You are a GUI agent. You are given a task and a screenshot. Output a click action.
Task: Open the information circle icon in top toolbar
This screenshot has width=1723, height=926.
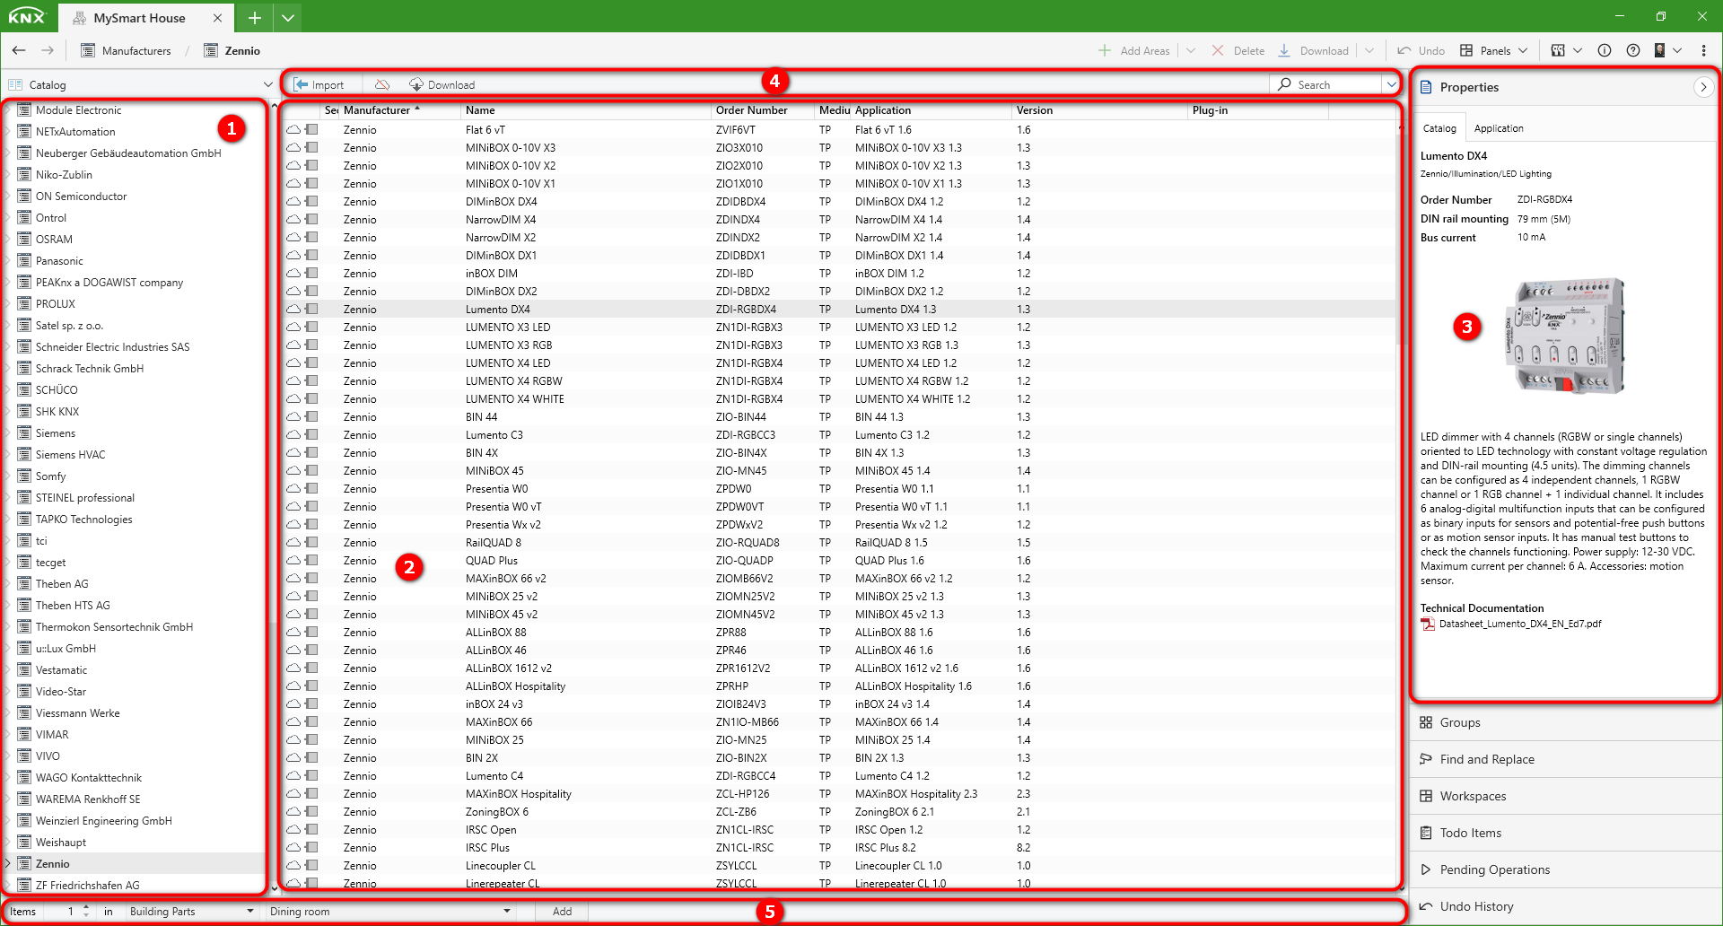click(1605, 50)
